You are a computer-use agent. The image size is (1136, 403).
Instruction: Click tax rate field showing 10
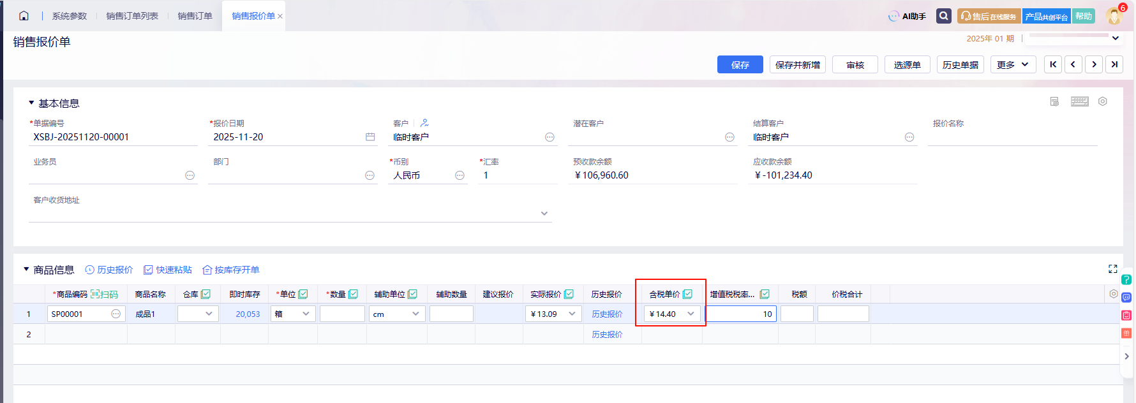(x=741, y=314)
